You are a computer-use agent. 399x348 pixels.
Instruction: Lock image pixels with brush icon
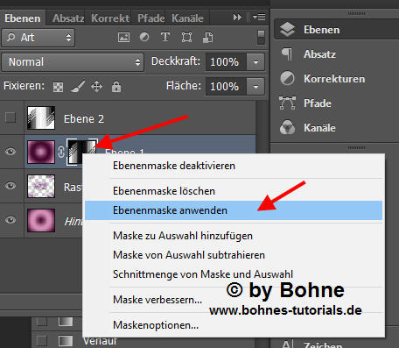coord(78,87)
